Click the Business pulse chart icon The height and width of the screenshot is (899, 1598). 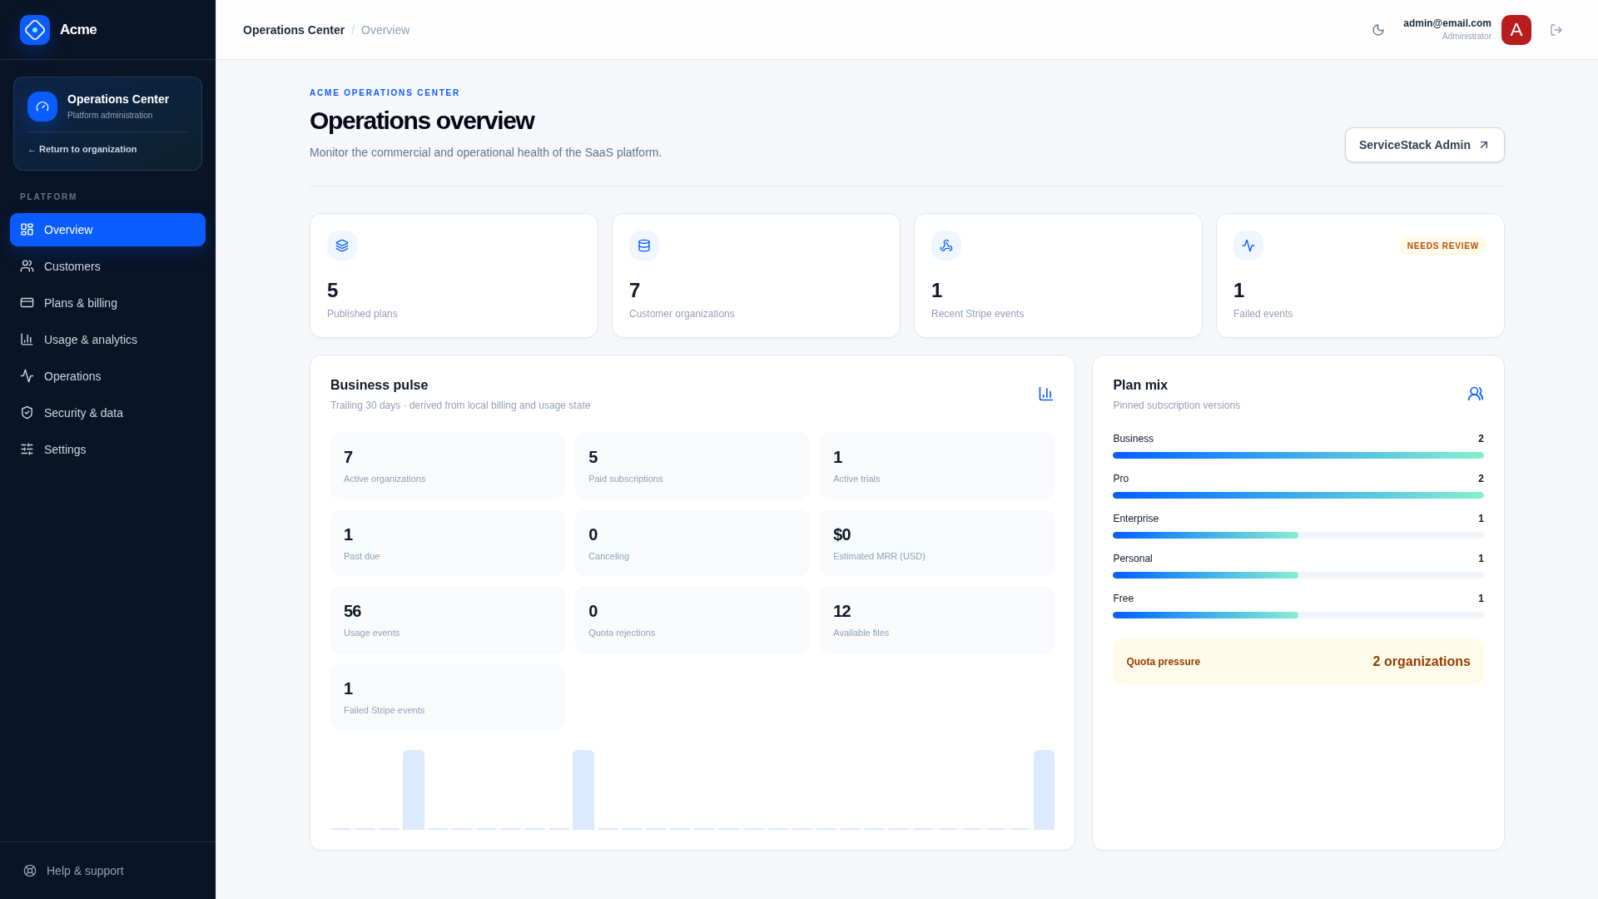[x=1046, y=394]
